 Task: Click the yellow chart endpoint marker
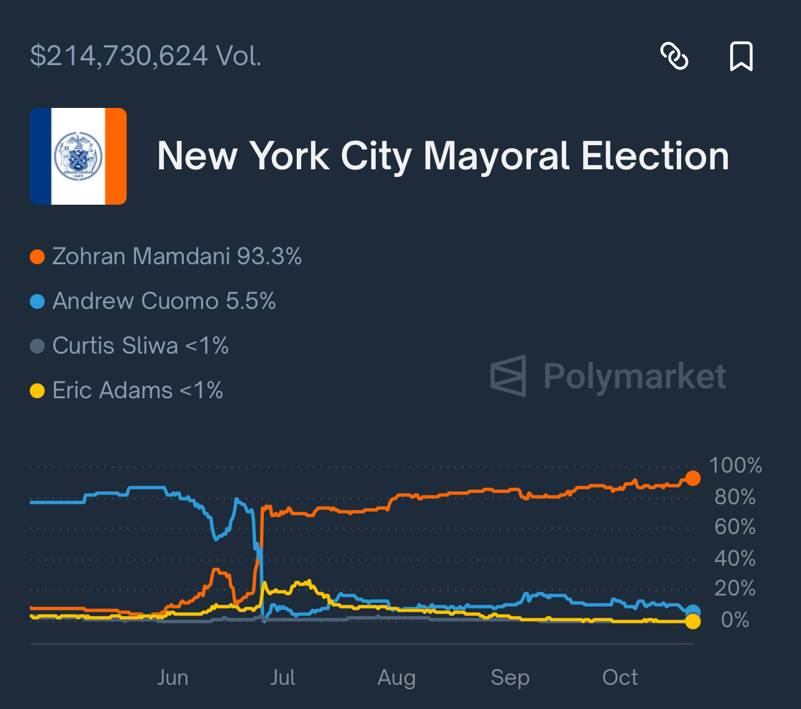coord(693,620)
